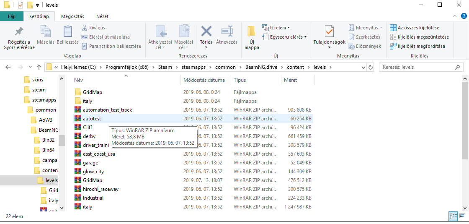Expand the address bar history dropdown
469x224 pixels.
click(363, 67)
